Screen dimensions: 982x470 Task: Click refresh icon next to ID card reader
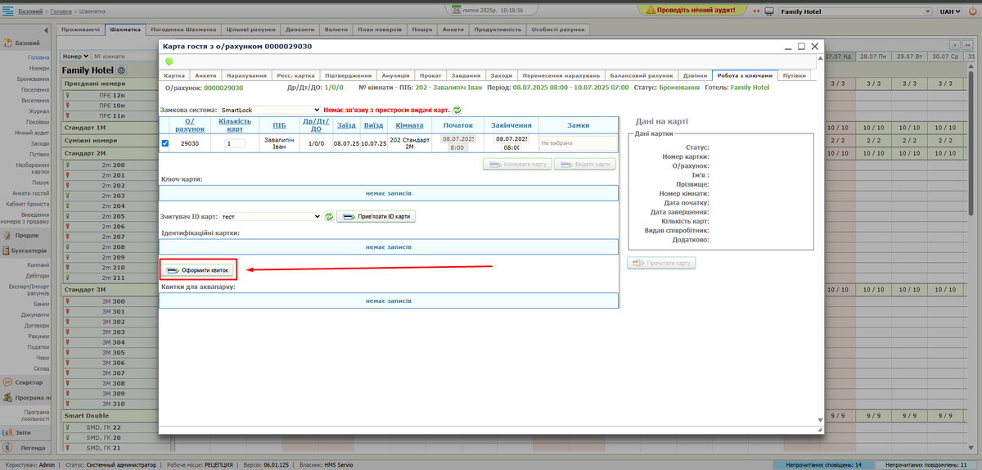(329, 217)
